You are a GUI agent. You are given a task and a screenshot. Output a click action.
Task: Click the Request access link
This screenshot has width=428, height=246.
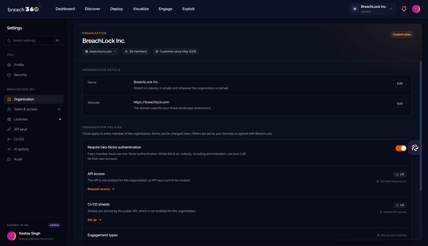click(101, 189)
